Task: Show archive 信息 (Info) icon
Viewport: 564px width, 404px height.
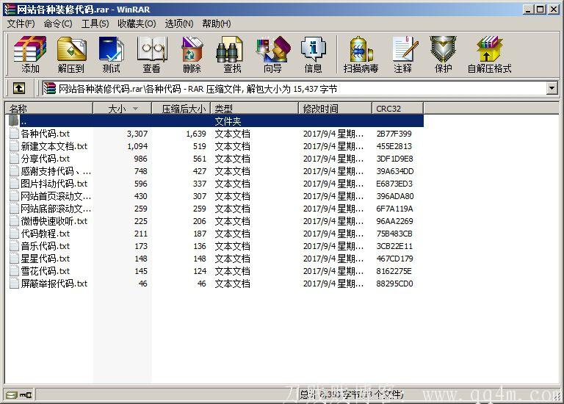Action: pyautogui.click(x=313, y=54)
